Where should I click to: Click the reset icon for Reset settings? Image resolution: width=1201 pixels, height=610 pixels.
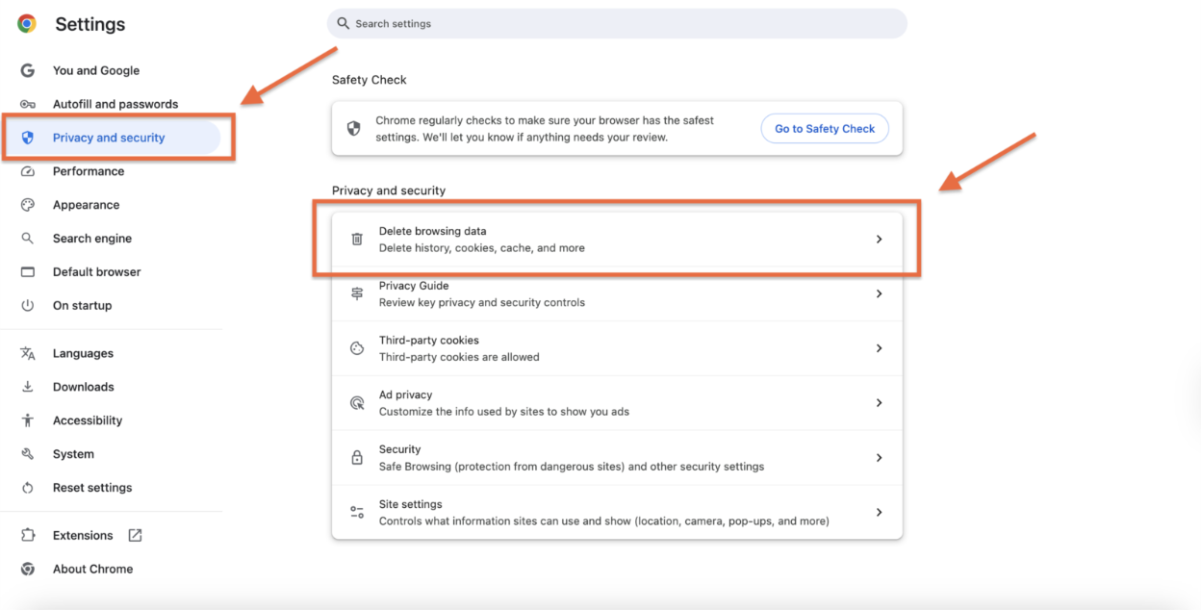pos(28,488)
